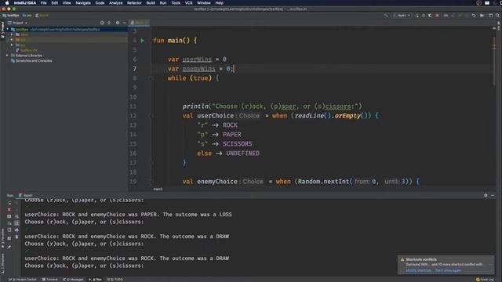Open Run tool window settings gear
Viewport: 502px width, 282px height.
(x=486, y=195)
